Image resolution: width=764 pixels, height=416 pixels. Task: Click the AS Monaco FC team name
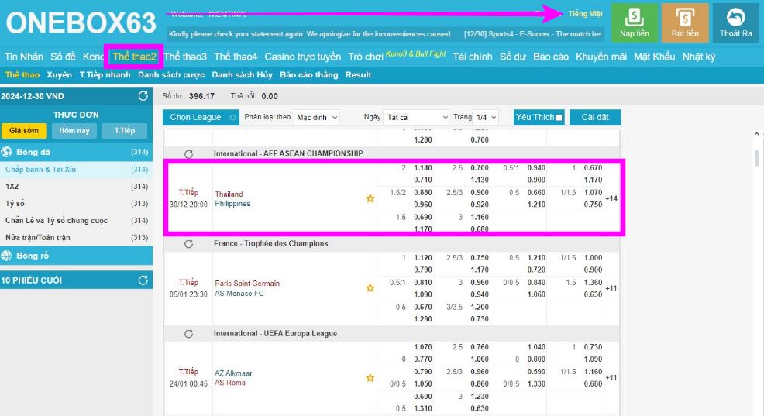(239, 294)
